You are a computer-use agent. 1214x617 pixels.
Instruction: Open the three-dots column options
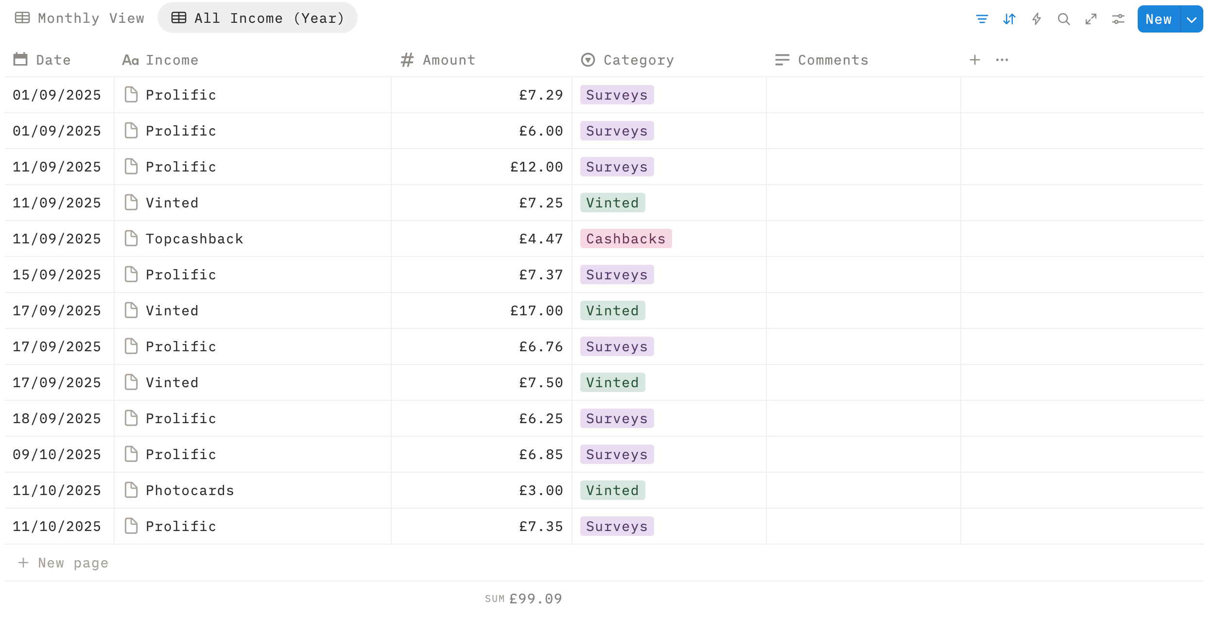point(1002,60)
